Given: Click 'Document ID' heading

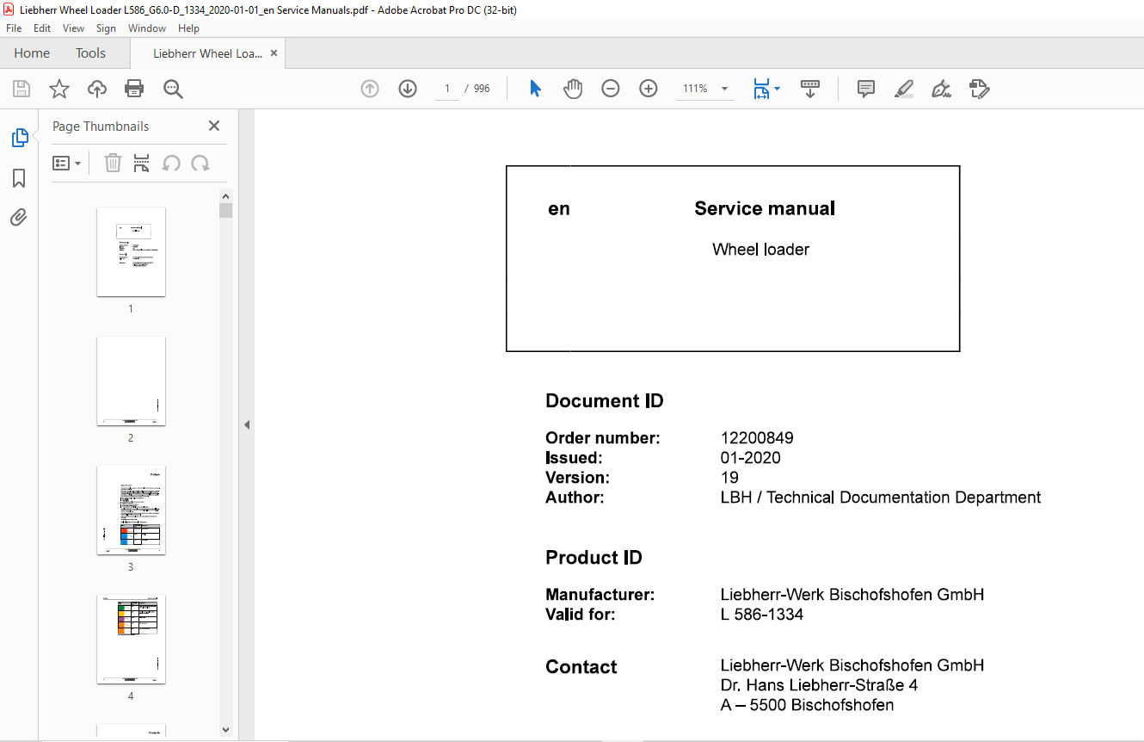Looking at the screenshot, I should click(x=605, y=401).
